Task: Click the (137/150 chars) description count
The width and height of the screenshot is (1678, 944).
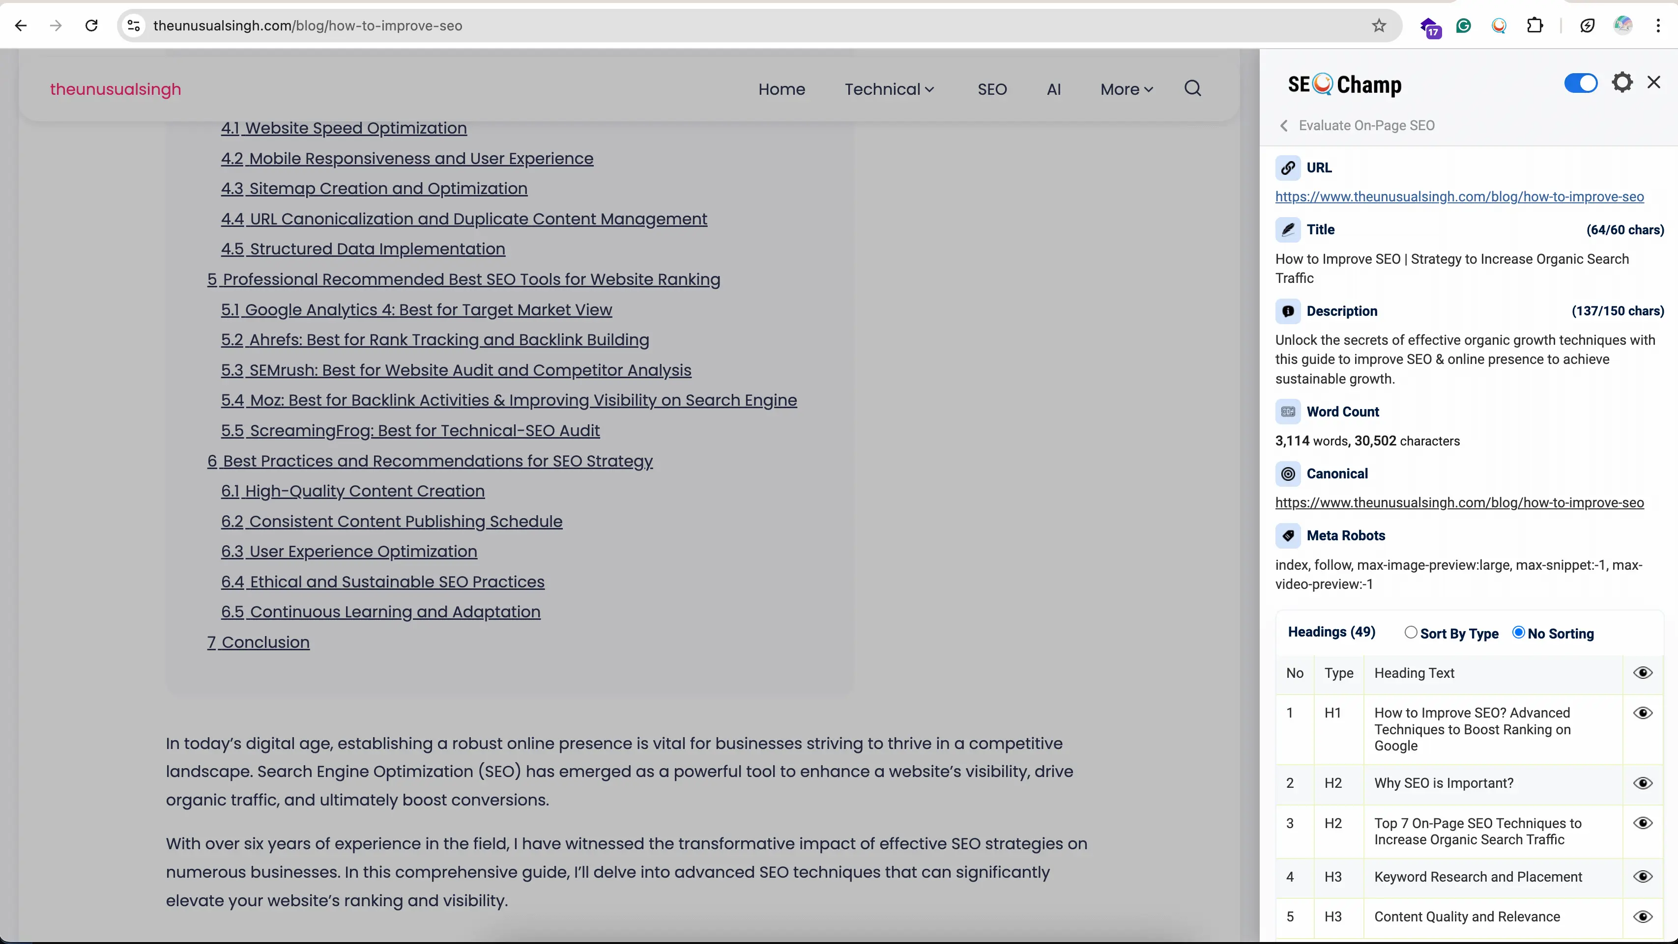Action: (1618, 311)
